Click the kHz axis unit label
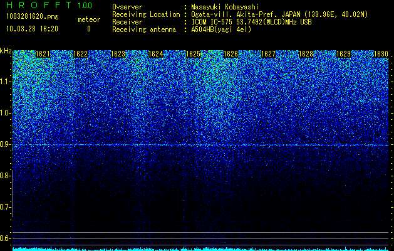The width and height of the screenshot is (394, 251). 6,51
